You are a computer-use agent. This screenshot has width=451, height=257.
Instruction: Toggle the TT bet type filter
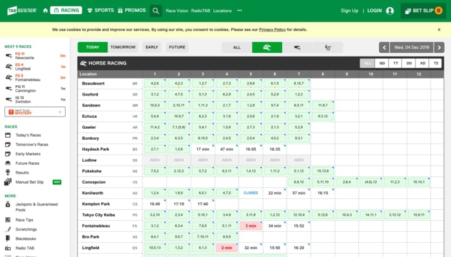point(396,63)
